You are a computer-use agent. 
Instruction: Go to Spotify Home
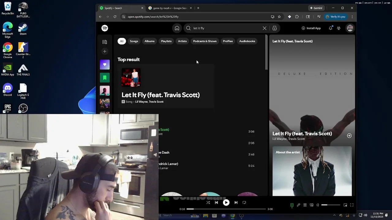pyautogui.click(x=177, y=28)
